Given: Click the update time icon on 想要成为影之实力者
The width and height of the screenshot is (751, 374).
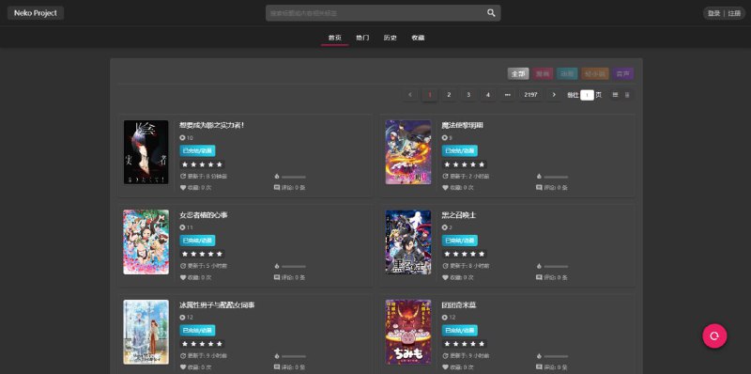Looking at the screenshot, I should (x=182, y=177).
